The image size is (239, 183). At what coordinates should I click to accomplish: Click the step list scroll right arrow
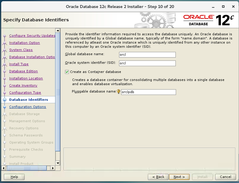pos(53,168)
